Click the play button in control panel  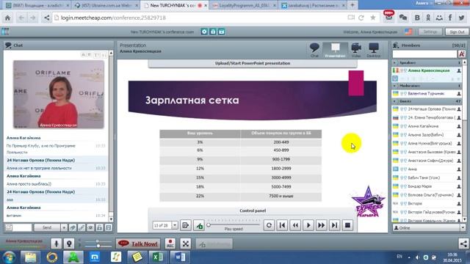pyautogui.click(x=308, y=225)
